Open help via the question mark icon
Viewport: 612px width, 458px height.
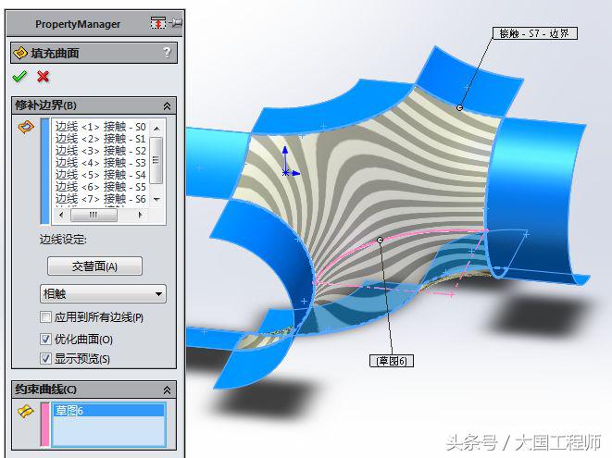[167, 52]
